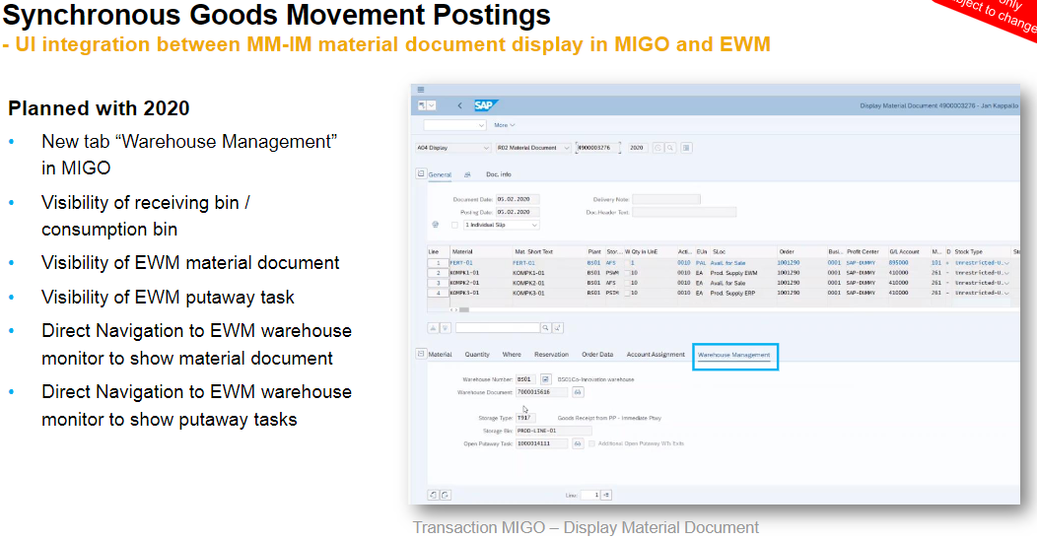Click the find document magnifier icon
The height and width of the screenshot is (539, 1037).
pyautogui.click(x=670, y=148)
